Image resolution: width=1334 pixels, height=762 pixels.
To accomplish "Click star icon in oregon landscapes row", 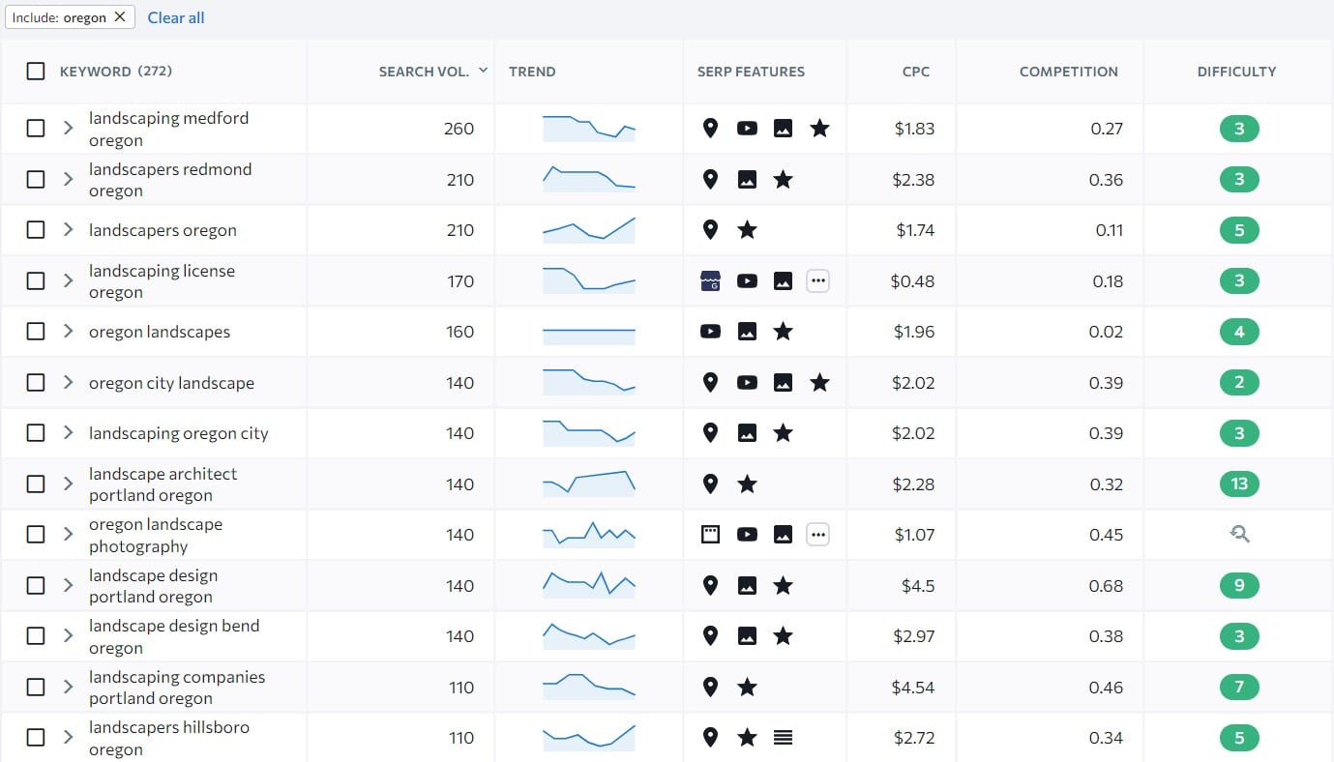I will coord(784,332).
